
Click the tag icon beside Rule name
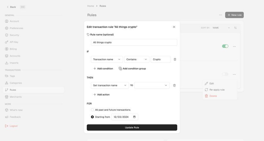[88, 34]
